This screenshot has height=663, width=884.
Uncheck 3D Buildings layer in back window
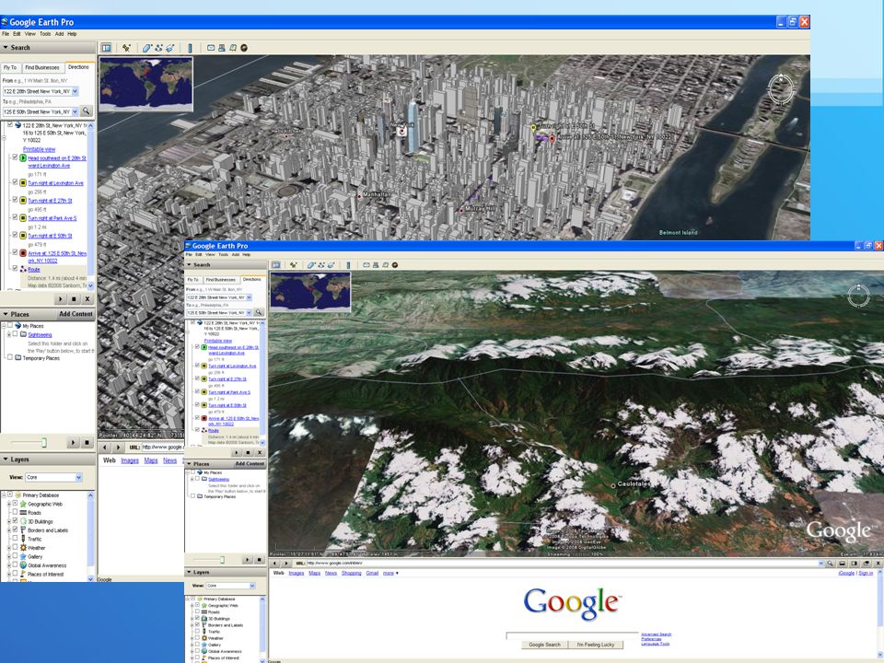pos(16,521)
